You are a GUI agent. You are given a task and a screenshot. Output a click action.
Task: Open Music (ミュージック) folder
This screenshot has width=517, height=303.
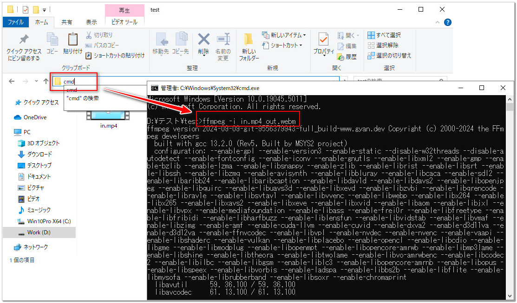[x=34, y=210]
